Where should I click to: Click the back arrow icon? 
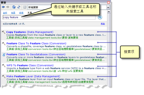(x=3, y=7)
